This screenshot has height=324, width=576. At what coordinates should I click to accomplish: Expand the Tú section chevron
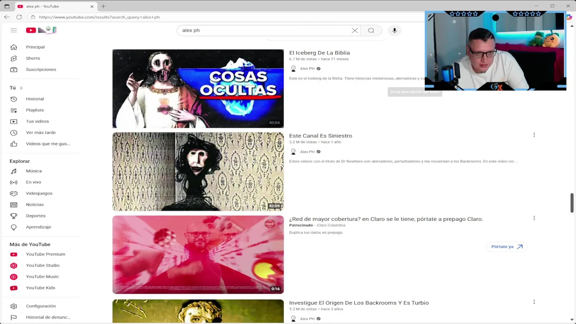(x=21, y=88)
